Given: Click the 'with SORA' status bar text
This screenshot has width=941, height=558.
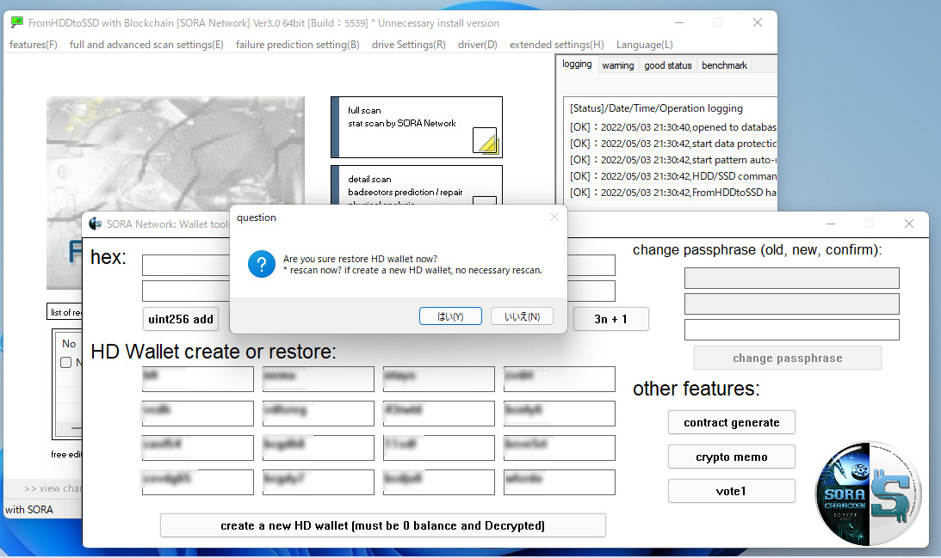Looking at the screenshot, I should tap(28, 510).
